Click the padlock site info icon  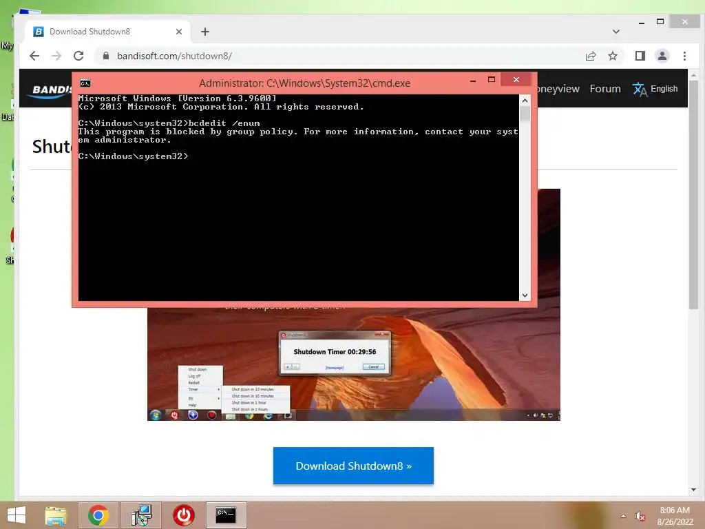pyautogui.click(x=106, y=56)
